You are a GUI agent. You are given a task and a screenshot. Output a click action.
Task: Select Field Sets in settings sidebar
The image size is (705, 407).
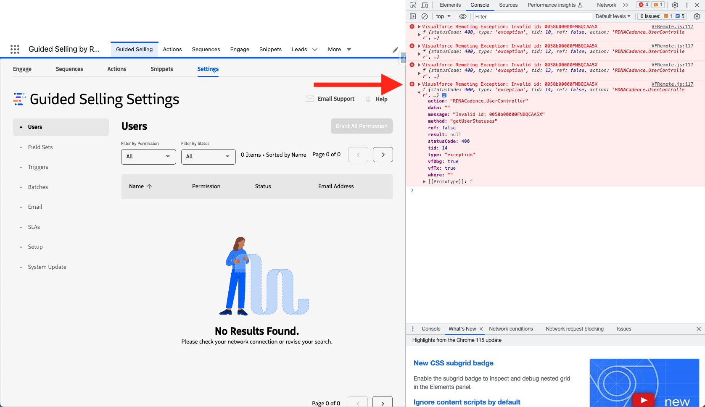pos(40,147)
